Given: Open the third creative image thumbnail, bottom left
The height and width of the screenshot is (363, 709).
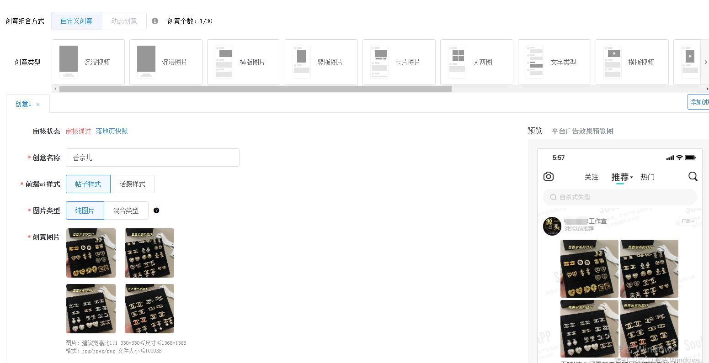Looking at the screenshot, I should click(x=91, y=309).
